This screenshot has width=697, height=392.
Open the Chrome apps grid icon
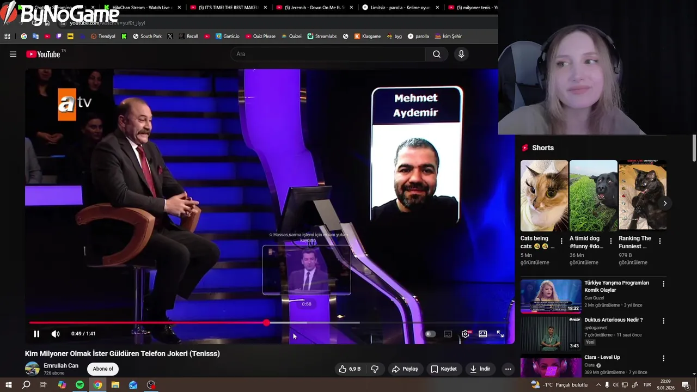(7, 36)
